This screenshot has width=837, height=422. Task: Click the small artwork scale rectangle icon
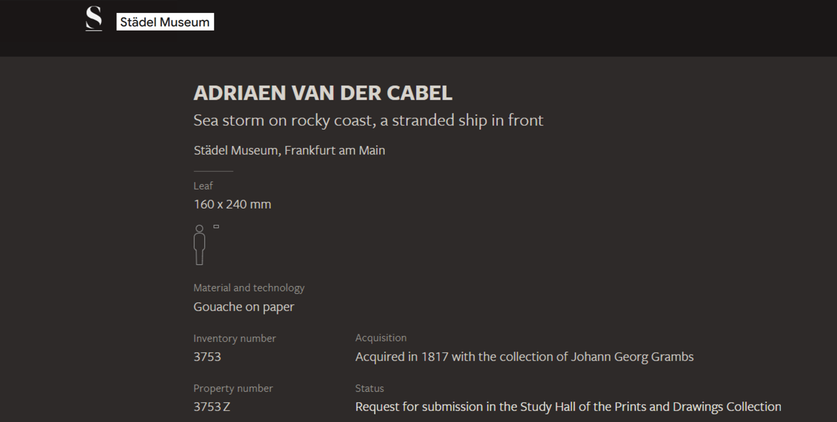coord(216,227)
